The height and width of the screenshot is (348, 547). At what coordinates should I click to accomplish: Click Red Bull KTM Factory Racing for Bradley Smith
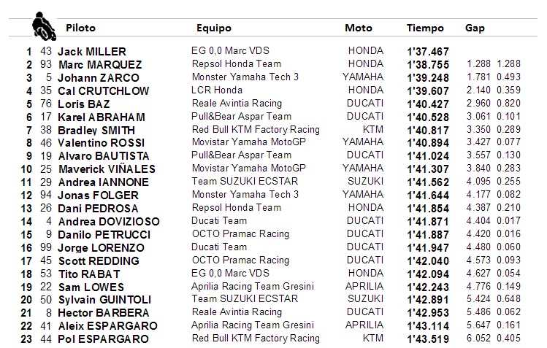tap(256, 130)
